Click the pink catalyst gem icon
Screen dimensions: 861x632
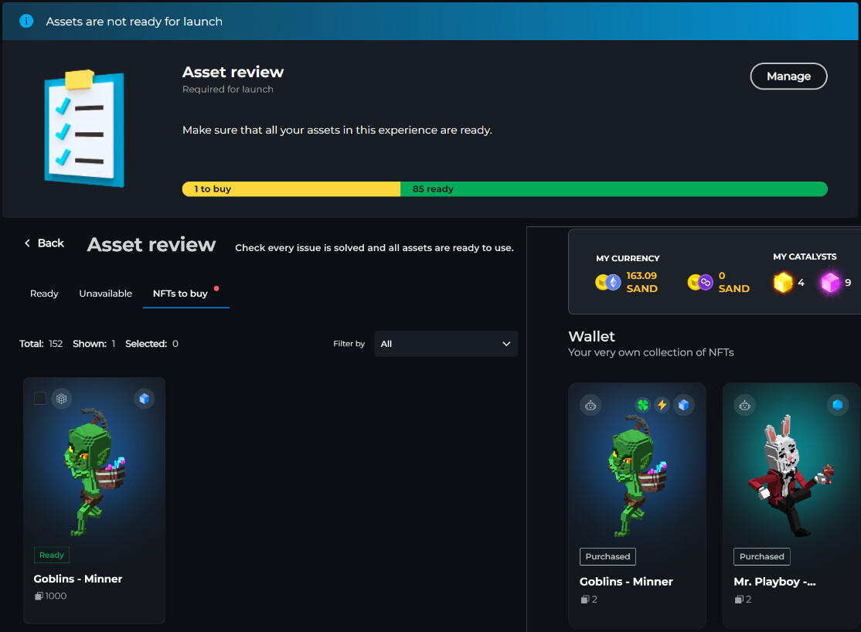pos(830,282)
